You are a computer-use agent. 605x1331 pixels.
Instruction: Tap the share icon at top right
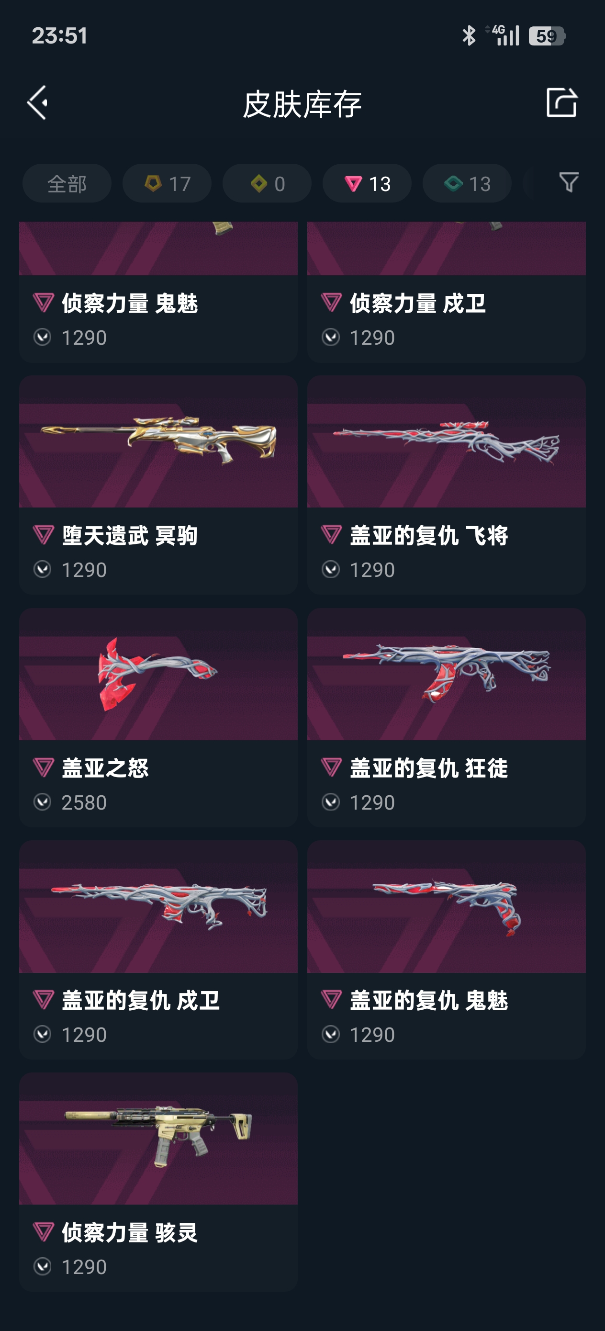tap(561, 102)
